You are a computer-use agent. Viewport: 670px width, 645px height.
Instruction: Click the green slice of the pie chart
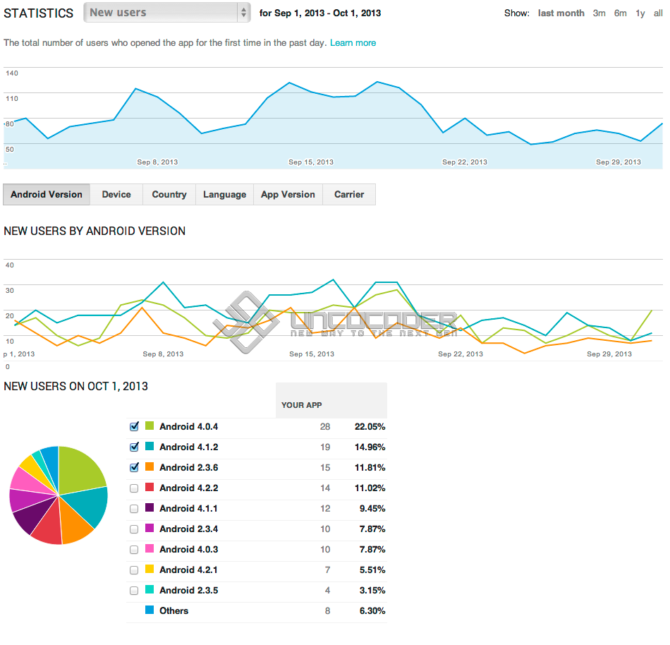(x=80, y=470)
